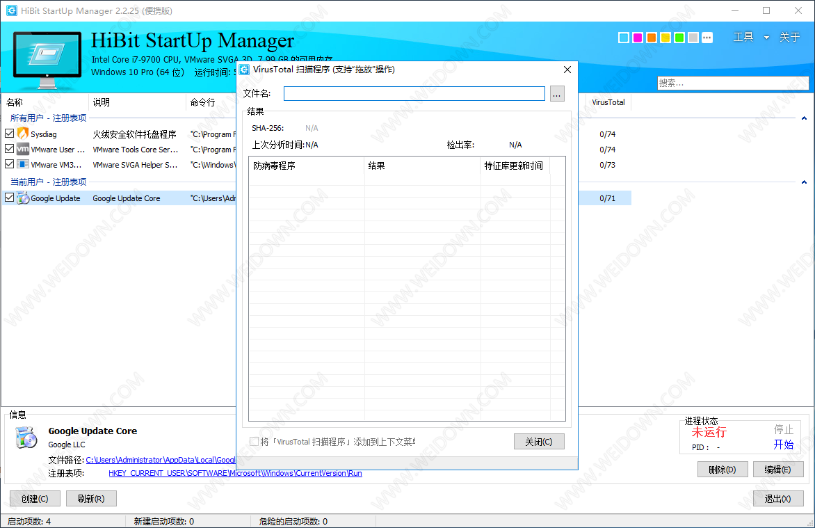Screen dimensions: 815x528
Task: Open the 关于 menu
Action: pos(789,37)
